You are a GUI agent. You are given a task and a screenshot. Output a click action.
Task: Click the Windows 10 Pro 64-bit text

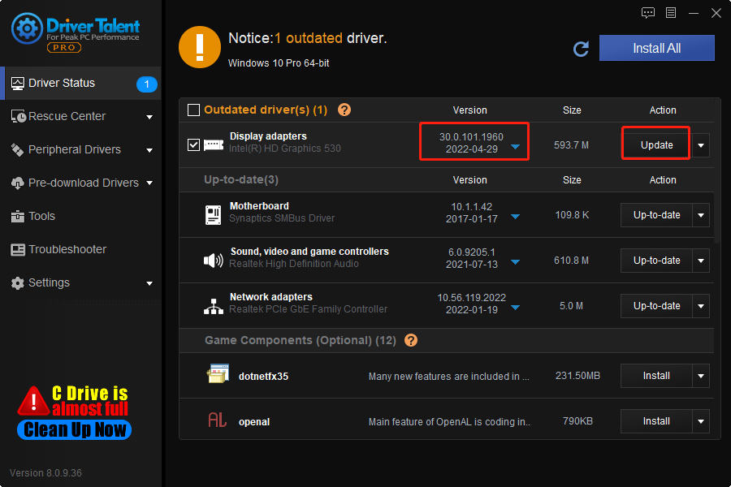[x=279, y=63]
